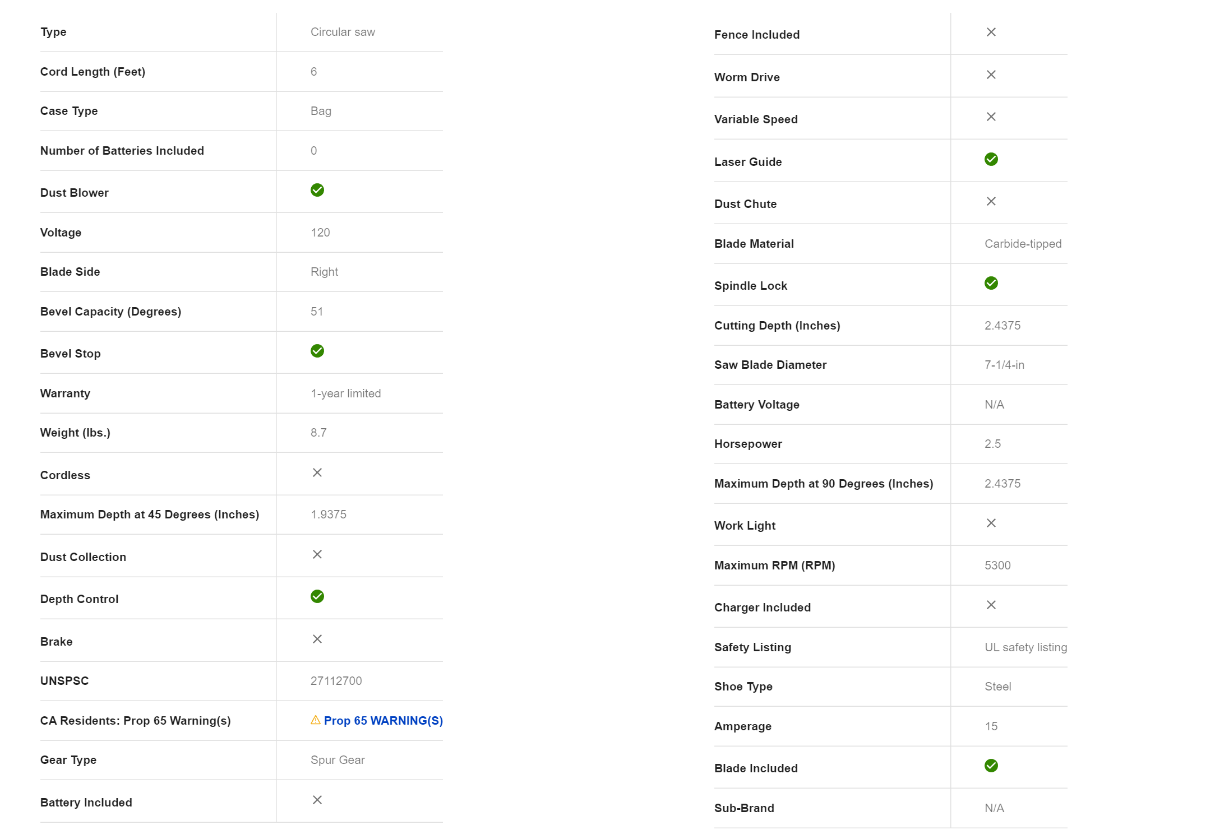Click the Work Light X mark
This screenshot has width=1215, height=839.
(991, 523)
